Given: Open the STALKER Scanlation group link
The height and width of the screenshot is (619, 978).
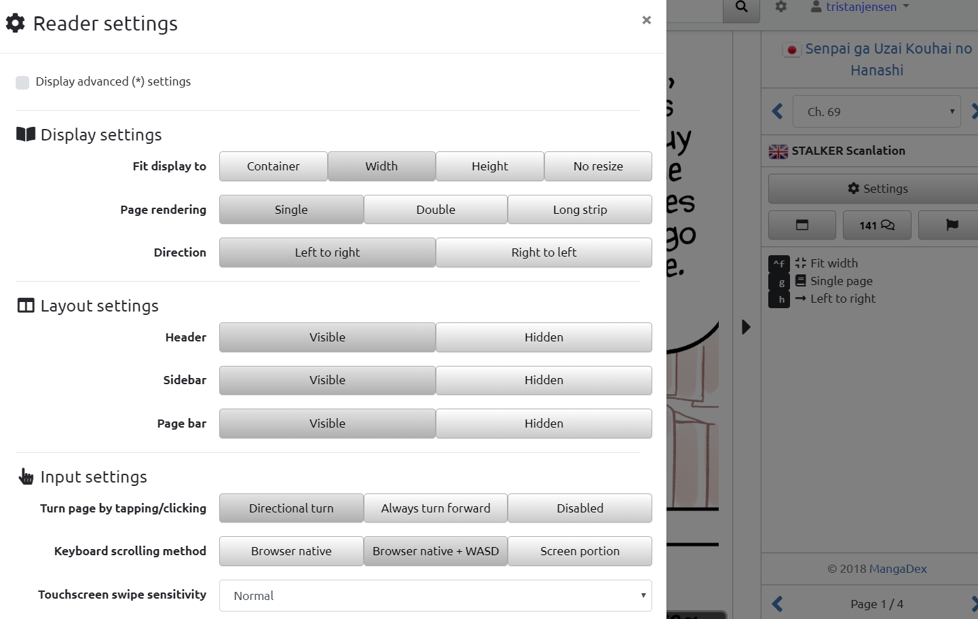Looking at the screenshot, I should click(848, 151).
